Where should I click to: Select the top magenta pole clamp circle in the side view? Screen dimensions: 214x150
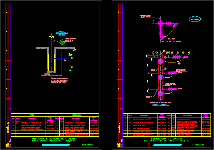(160, 61)
